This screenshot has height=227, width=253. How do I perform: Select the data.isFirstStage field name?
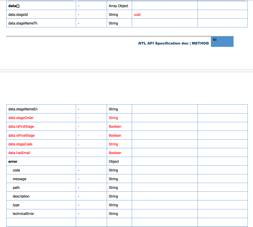click(x=21, y=126)
